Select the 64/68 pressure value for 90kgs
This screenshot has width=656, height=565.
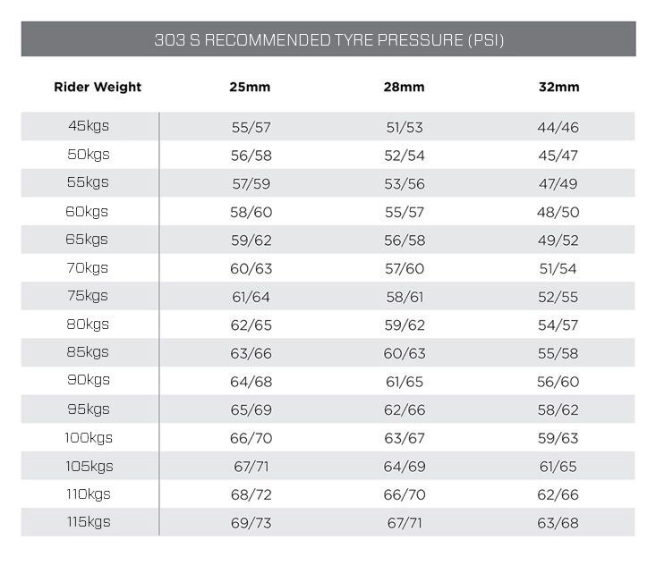tap(251, 382)
